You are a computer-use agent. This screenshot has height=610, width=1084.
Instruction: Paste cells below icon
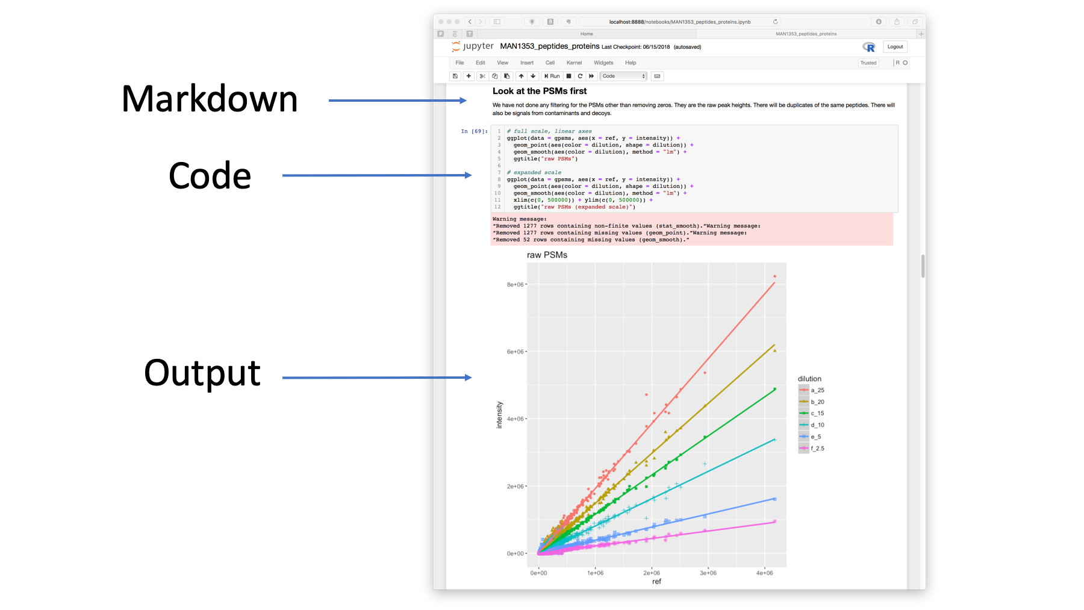(506, 76)
